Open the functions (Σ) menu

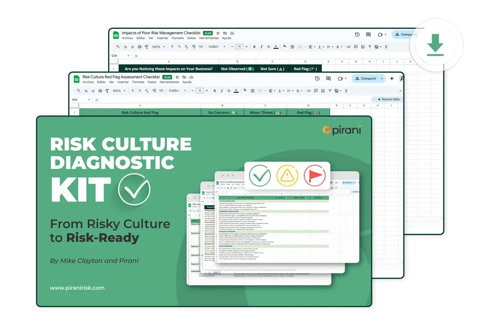point(346,91)
